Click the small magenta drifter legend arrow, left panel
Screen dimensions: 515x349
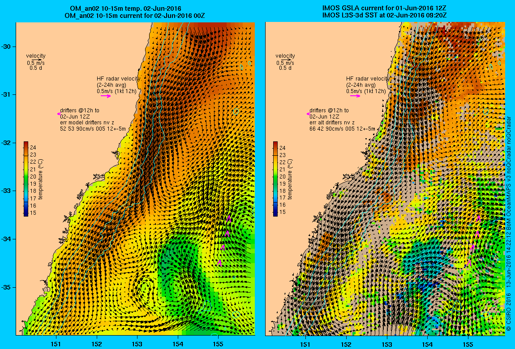coord(59,114)
